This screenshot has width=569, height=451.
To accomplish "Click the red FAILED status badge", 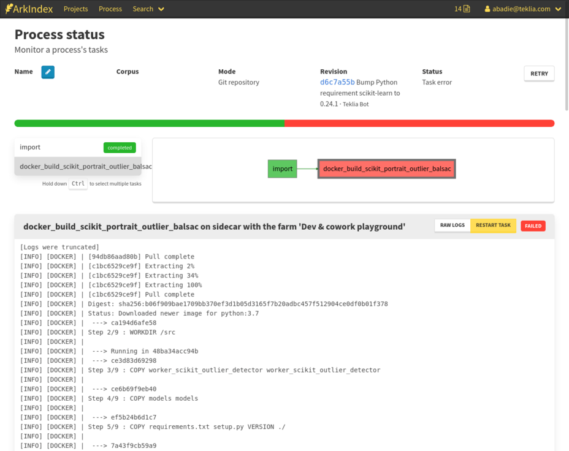I will coord(533,226).
